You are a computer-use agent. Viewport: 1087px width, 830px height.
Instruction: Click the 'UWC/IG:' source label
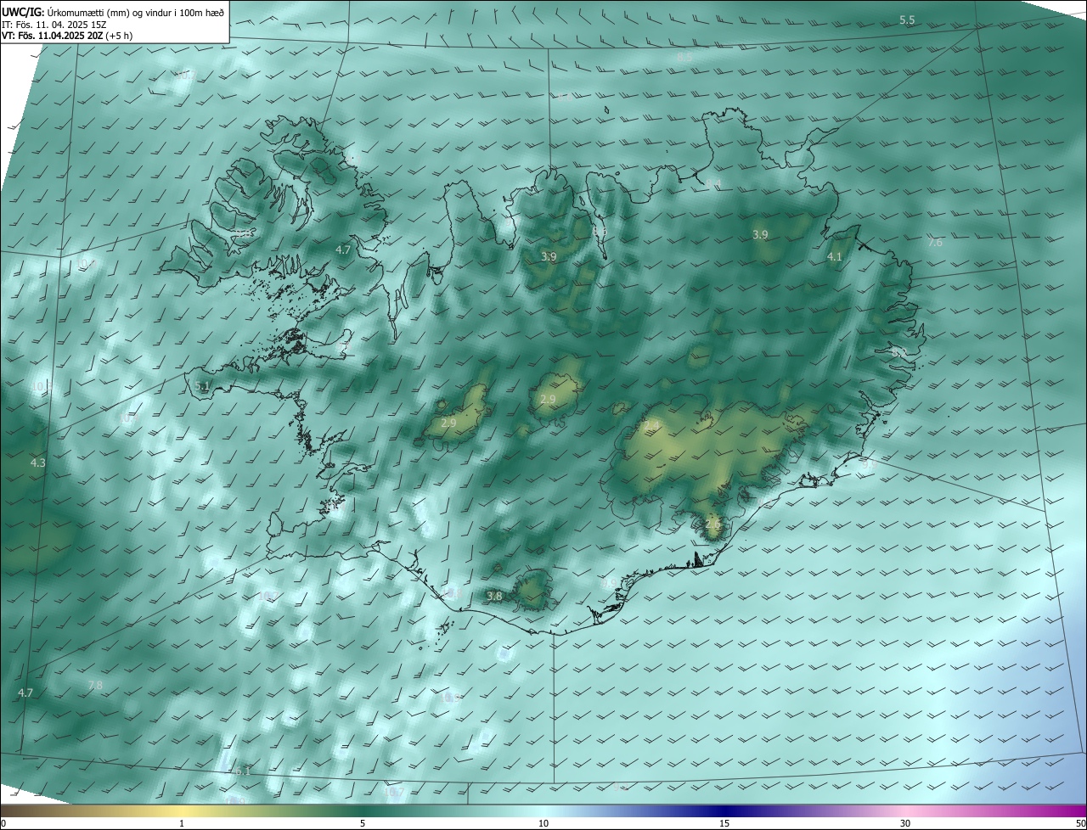click(x=24, y=11)
